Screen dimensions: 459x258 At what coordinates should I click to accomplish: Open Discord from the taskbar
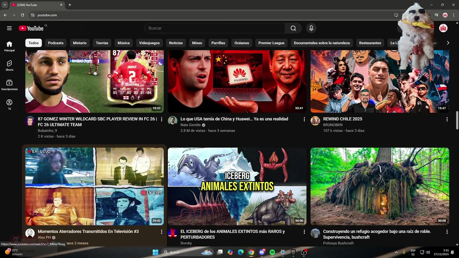(262, 252)
